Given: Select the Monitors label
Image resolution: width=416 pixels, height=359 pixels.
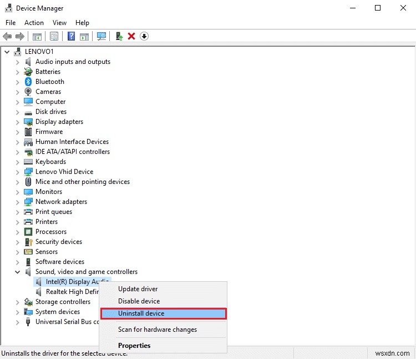Looking at the screenshot, I should pos(49,192).
